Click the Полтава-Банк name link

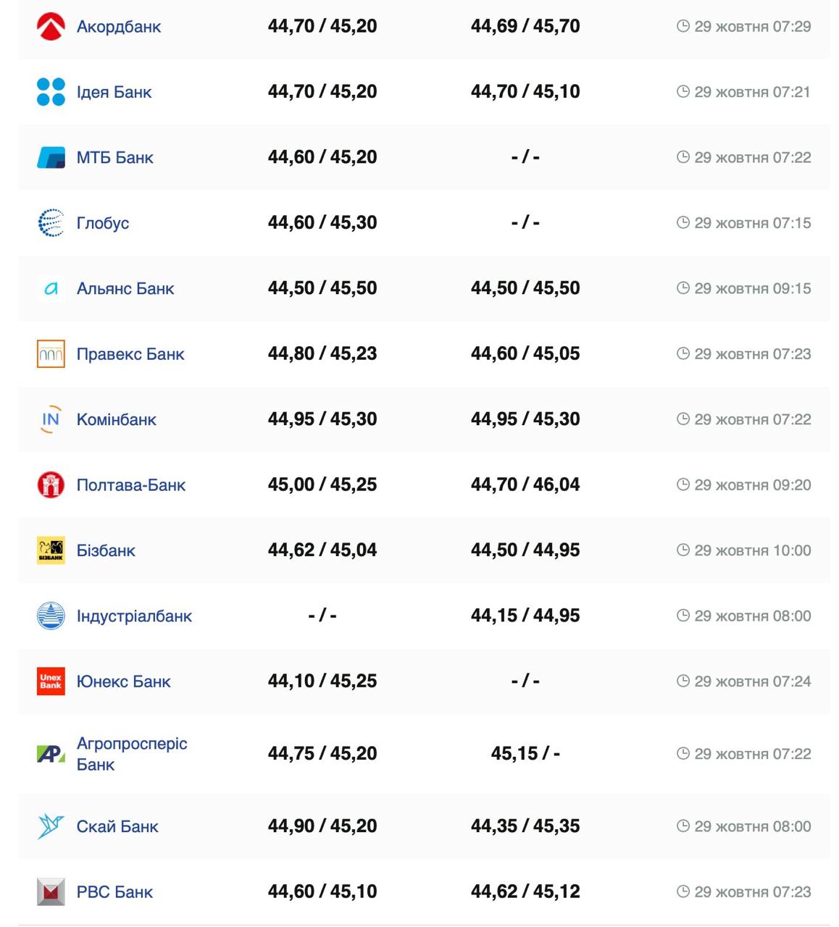[130, 485]
